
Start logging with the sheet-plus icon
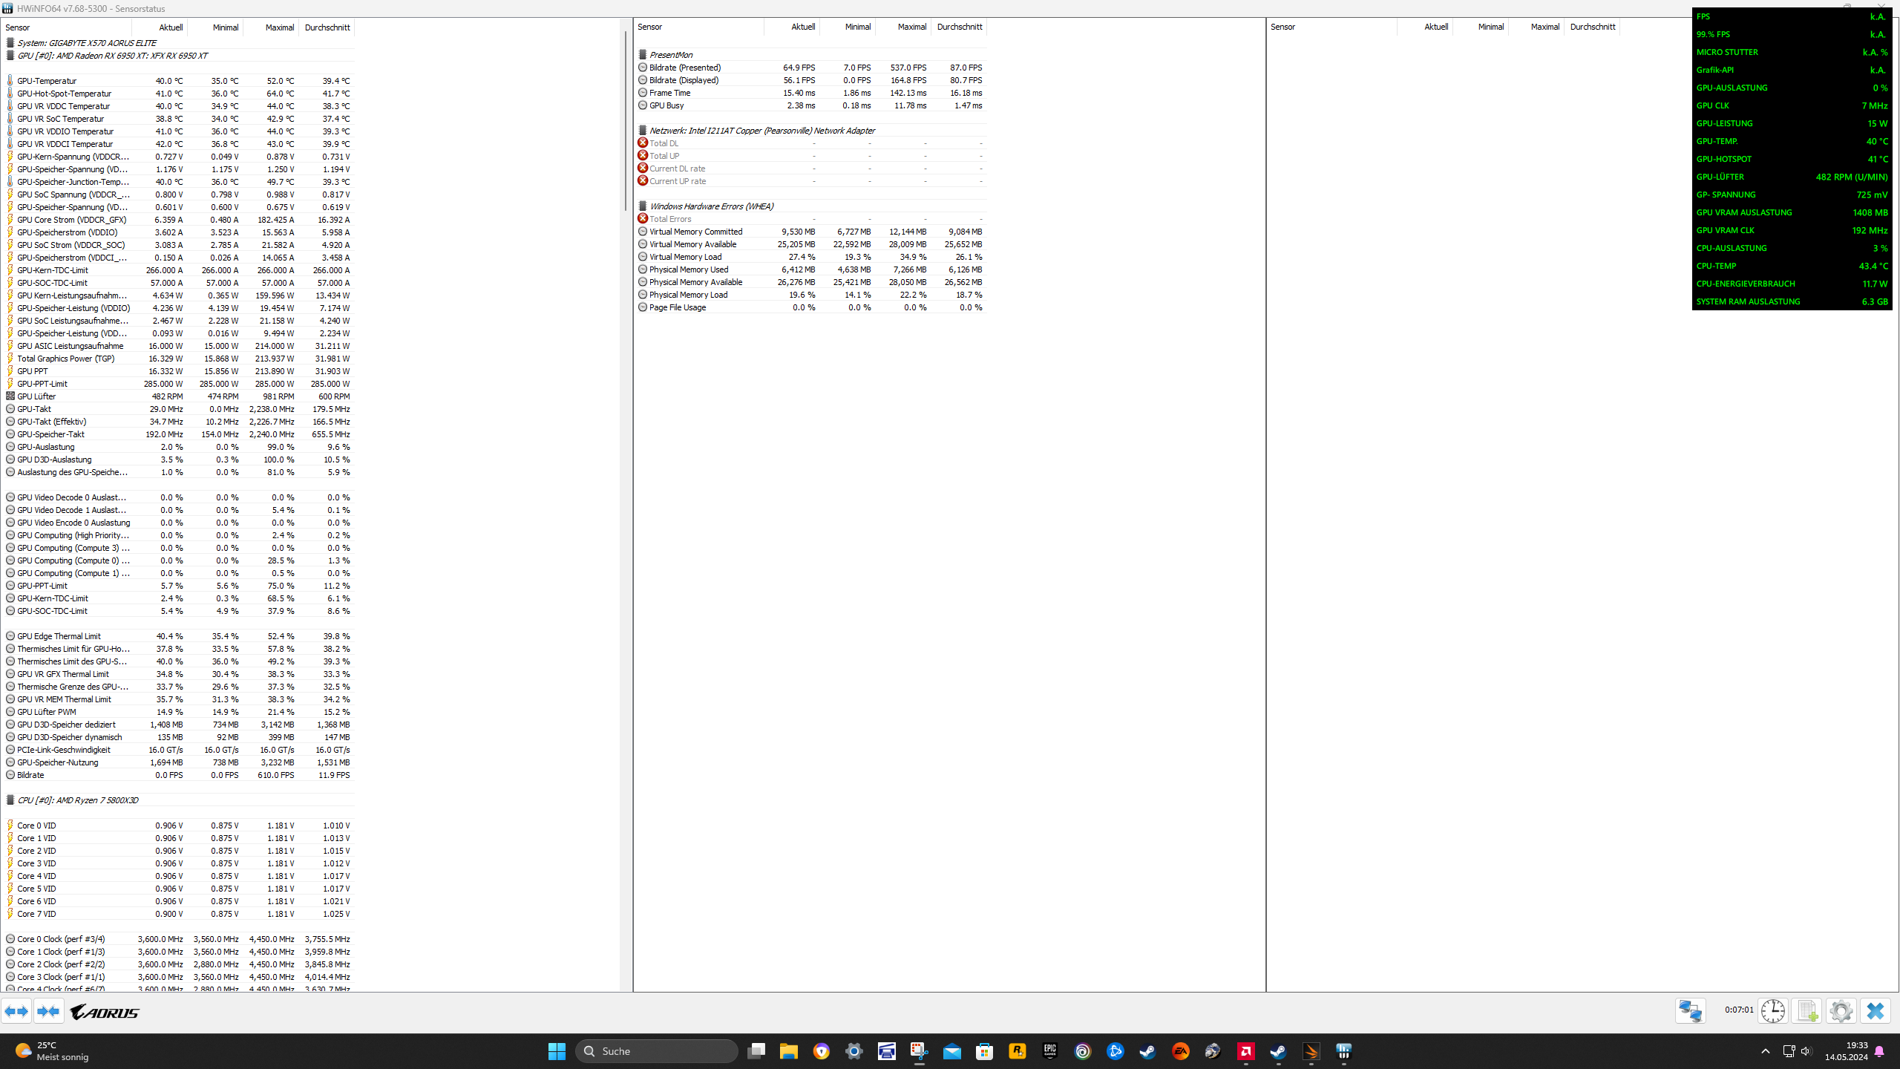1807,1011
